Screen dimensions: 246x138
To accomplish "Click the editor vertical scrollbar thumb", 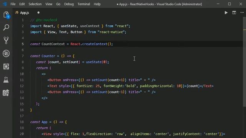I will 244,62.
